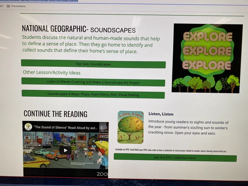Click the Introduce young readers description text
Image resolution: width=248 pixels, height=186 pixels.
[188, 128]
